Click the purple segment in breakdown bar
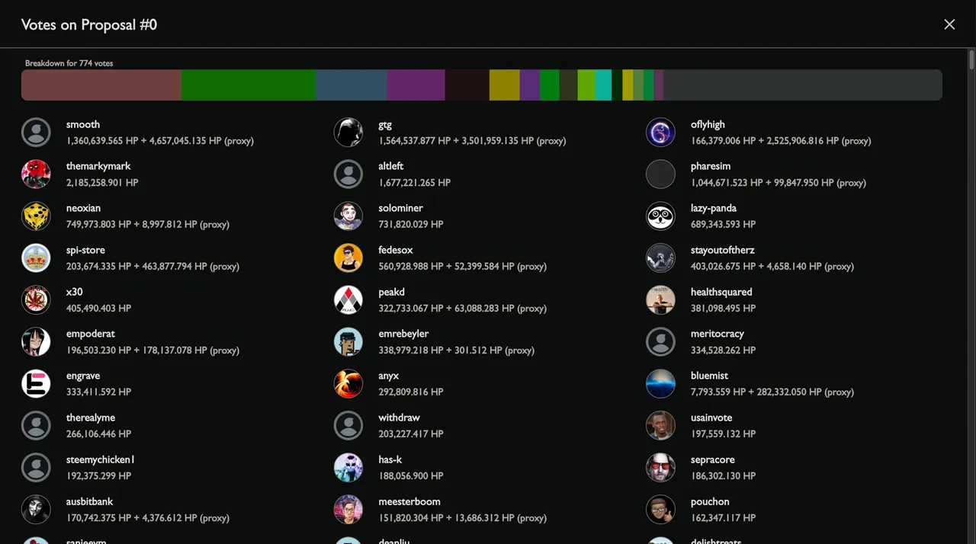 tap(416, 85)
